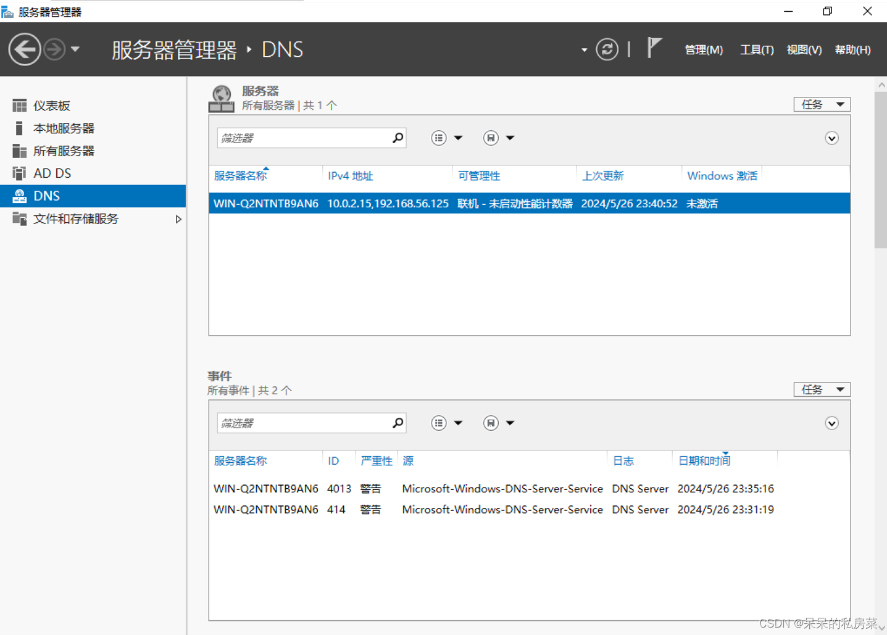Screen dimensions: 887x635
Task: Open saved query dropdown arrow in 事件 toolbar
Action: click(510, 423)
